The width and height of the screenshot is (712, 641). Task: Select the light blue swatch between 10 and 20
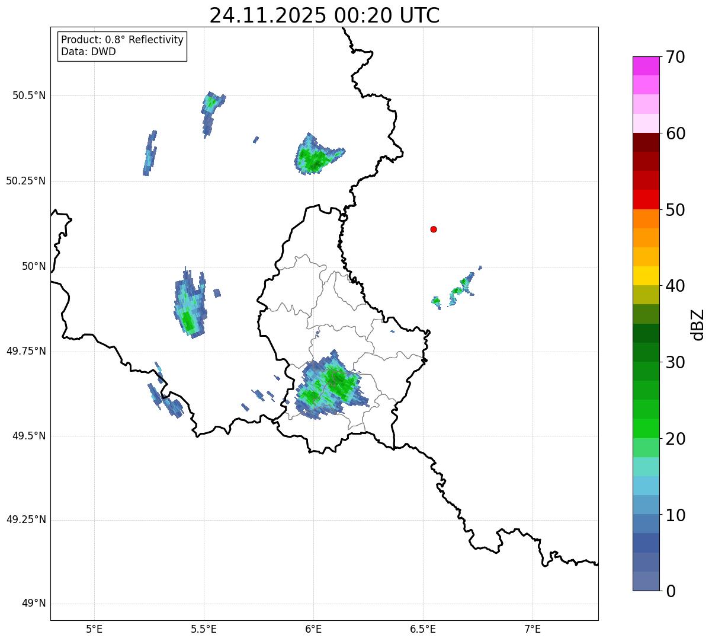pyautogui.click(x=646, y=486)
